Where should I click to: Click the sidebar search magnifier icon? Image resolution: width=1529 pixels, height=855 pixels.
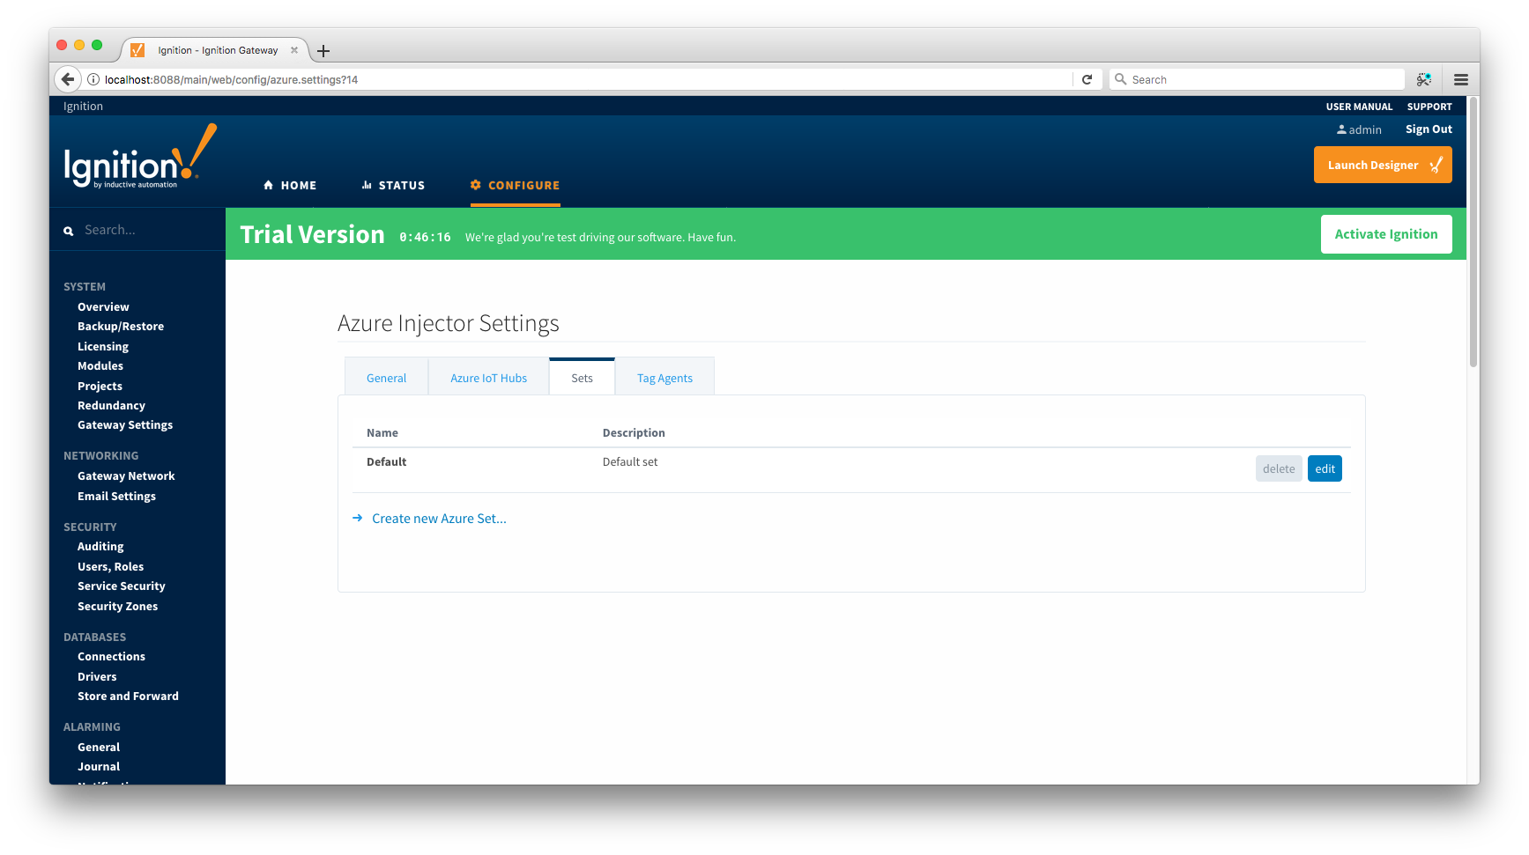point(69,231)
